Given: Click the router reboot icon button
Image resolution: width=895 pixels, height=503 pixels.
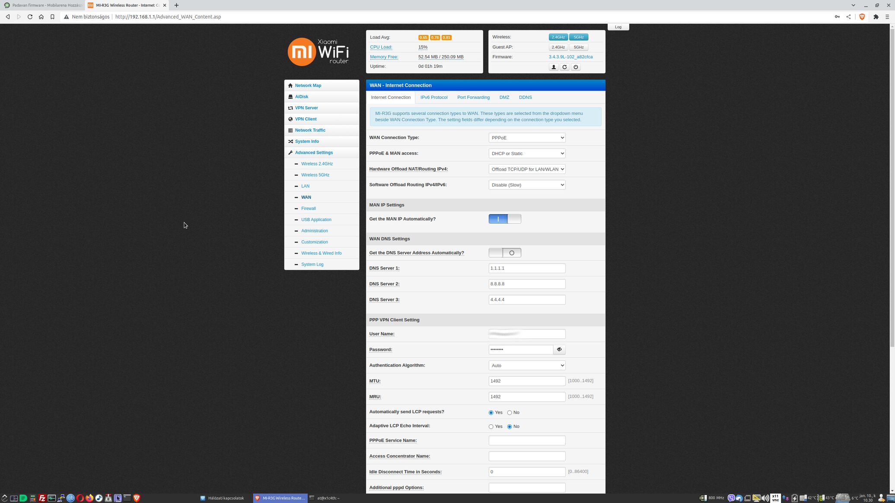Looking at the screenshot, I should (x=564, y=67).
